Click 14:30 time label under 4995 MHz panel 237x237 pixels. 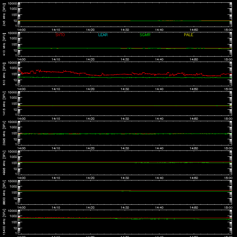(125, 178)
